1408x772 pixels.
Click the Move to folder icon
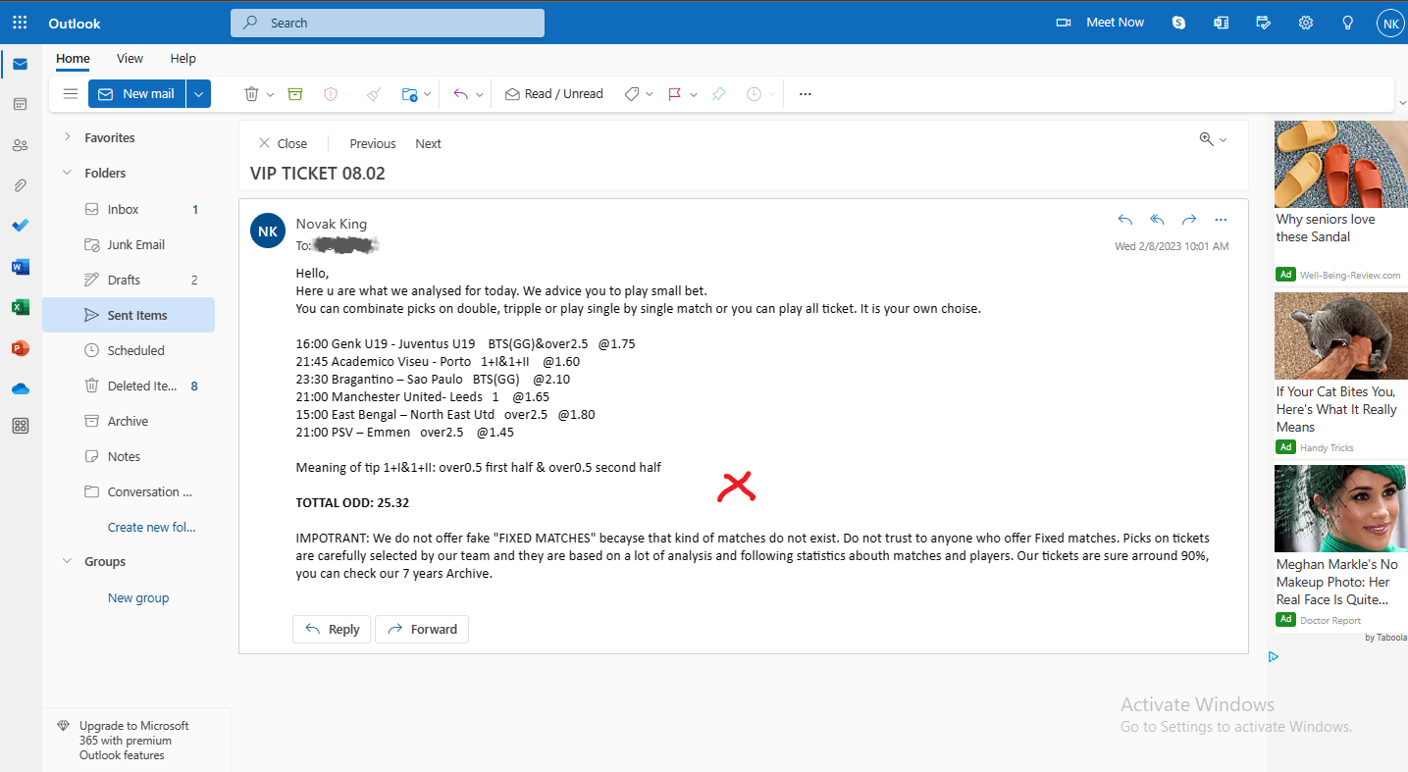[409, 94]
